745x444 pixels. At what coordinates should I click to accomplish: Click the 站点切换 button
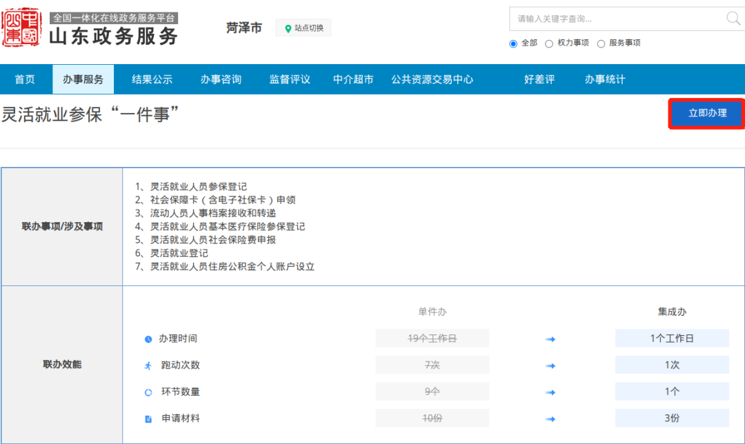pyautogui.click(x=303, y=28)
